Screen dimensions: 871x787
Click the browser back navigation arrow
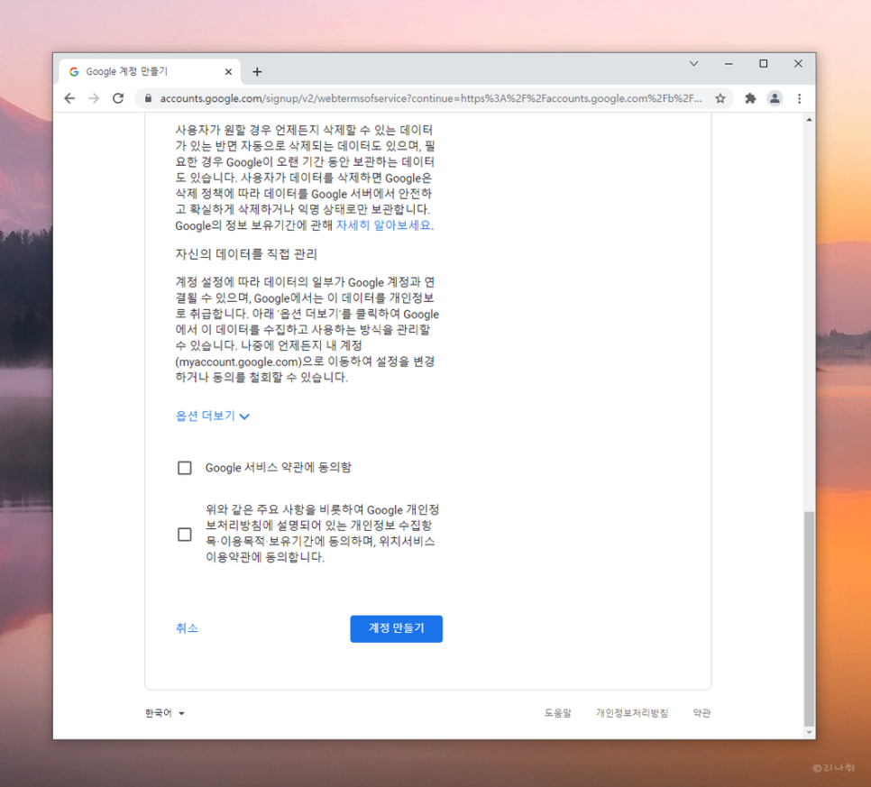[x=70, y=99]
